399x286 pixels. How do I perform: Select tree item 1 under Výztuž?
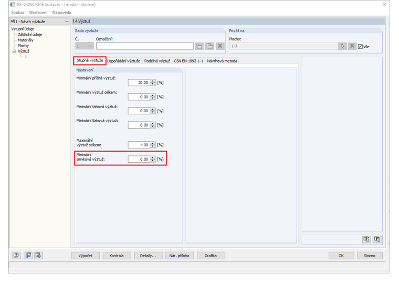pos(26,57)
